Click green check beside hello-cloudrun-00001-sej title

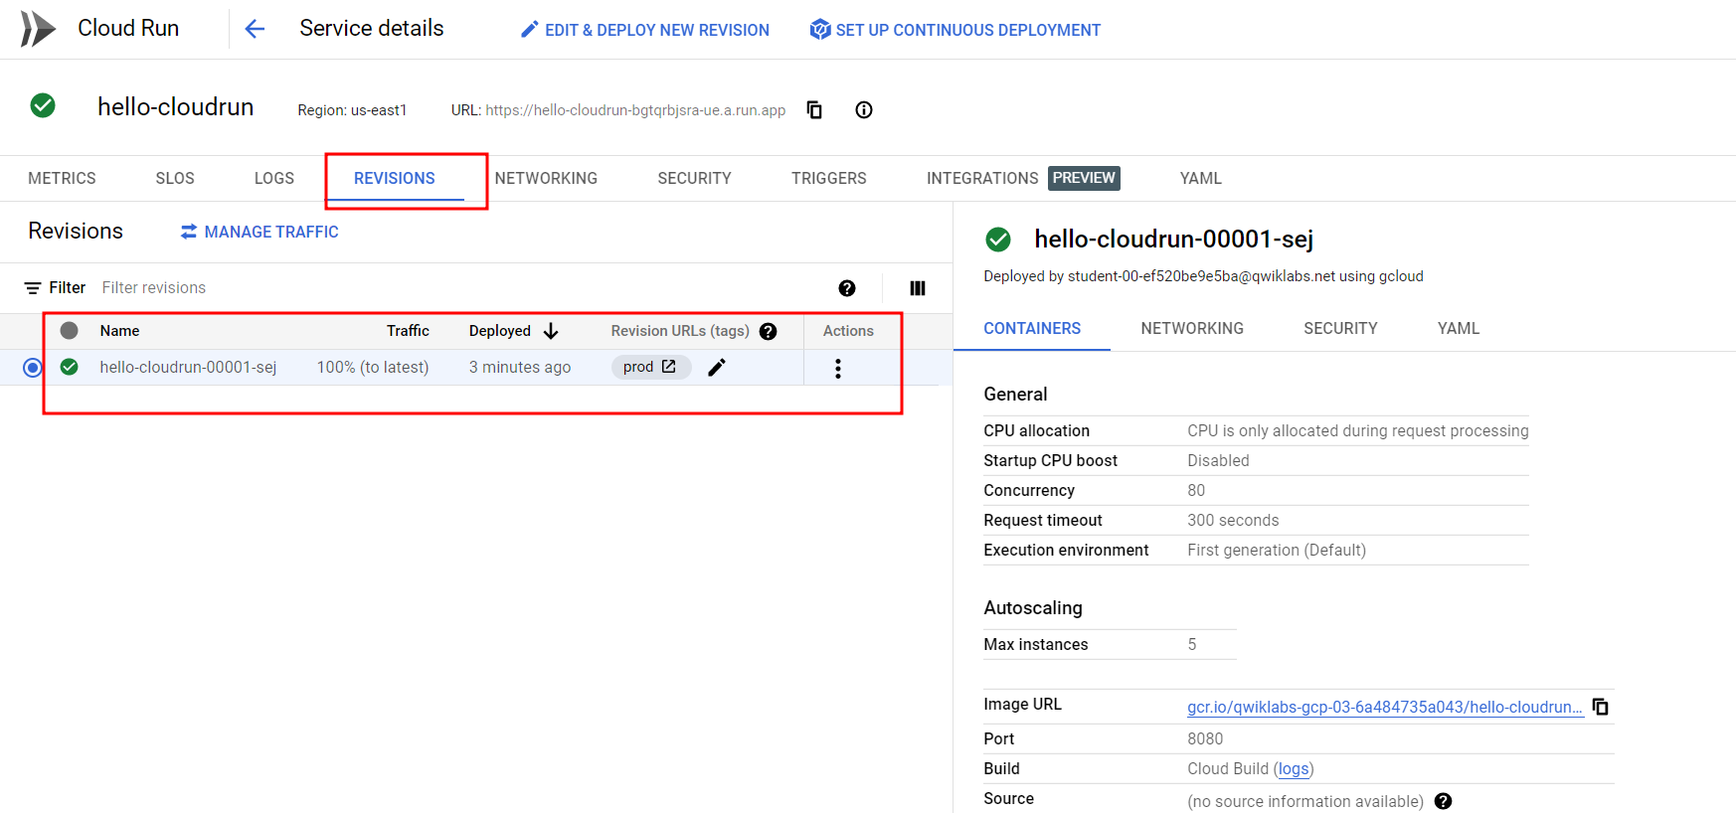pos(998,240)
